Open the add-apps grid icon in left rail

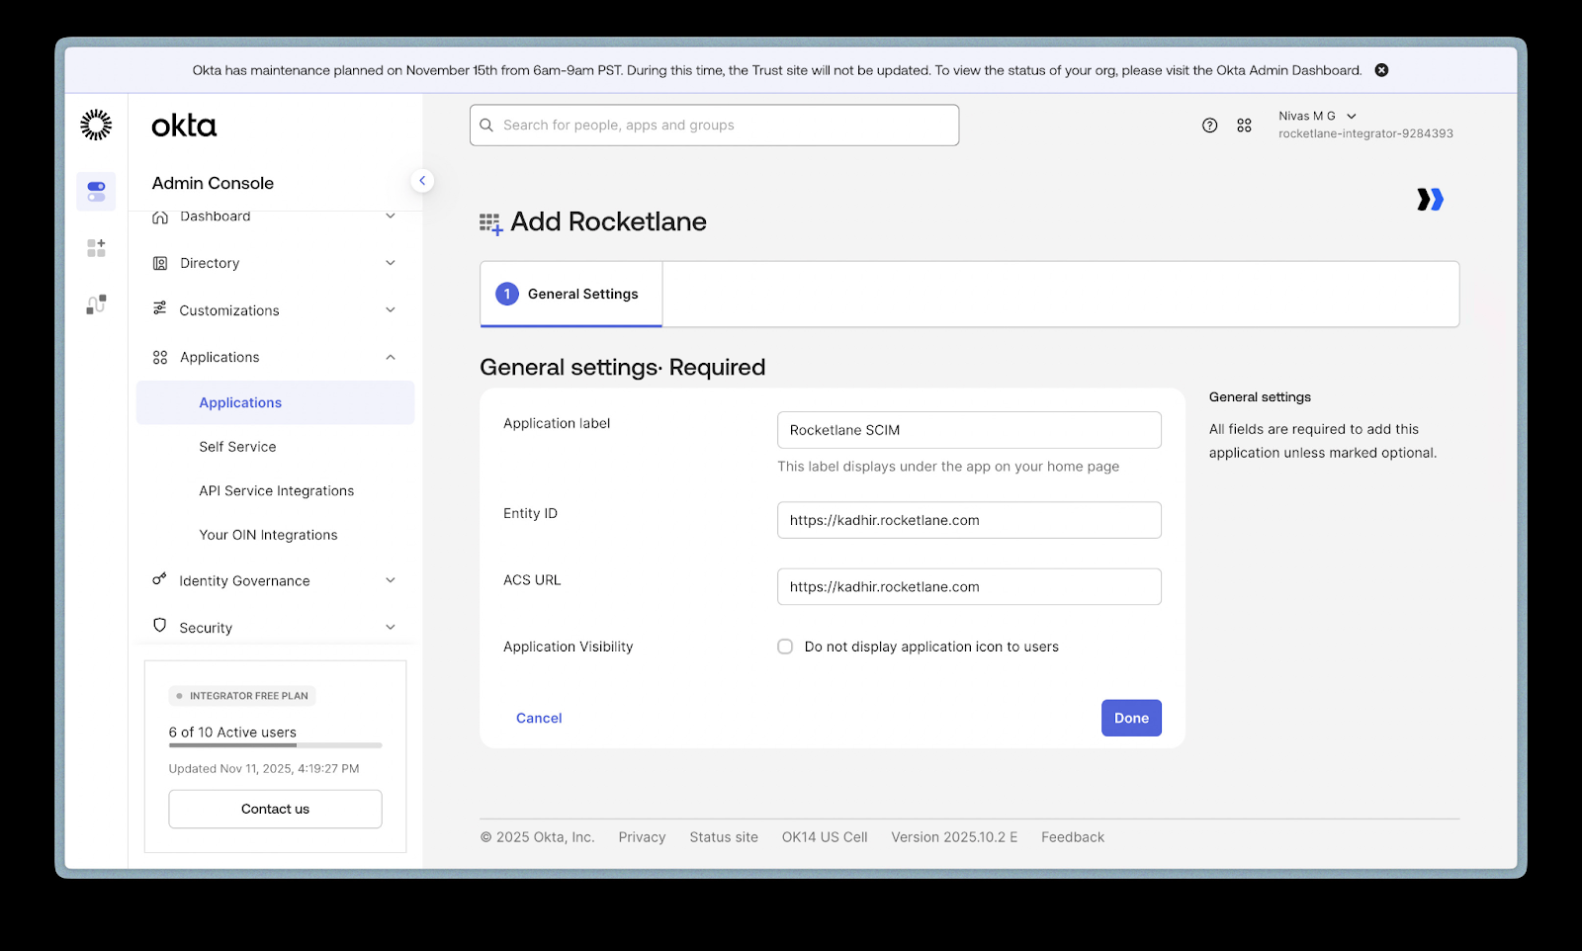pyautogui.click(x=96, y=248)
